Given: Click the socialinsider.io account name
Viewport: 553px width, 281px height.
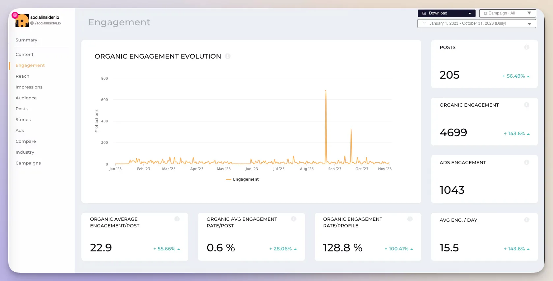Looking at the screenshot, I should pyautogui.click(x=45, y=17).
